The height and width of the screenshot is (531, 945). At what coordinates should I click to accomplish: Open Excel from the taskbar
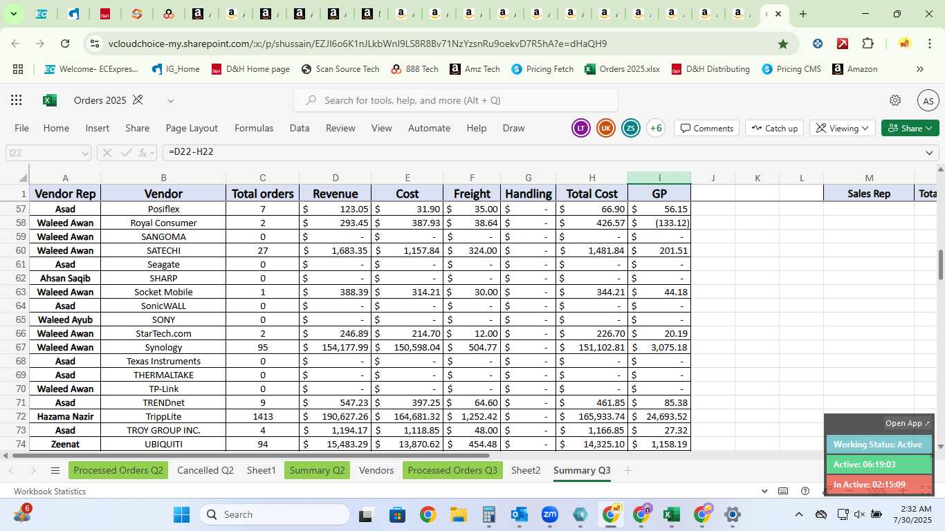(x=671, y=514)
